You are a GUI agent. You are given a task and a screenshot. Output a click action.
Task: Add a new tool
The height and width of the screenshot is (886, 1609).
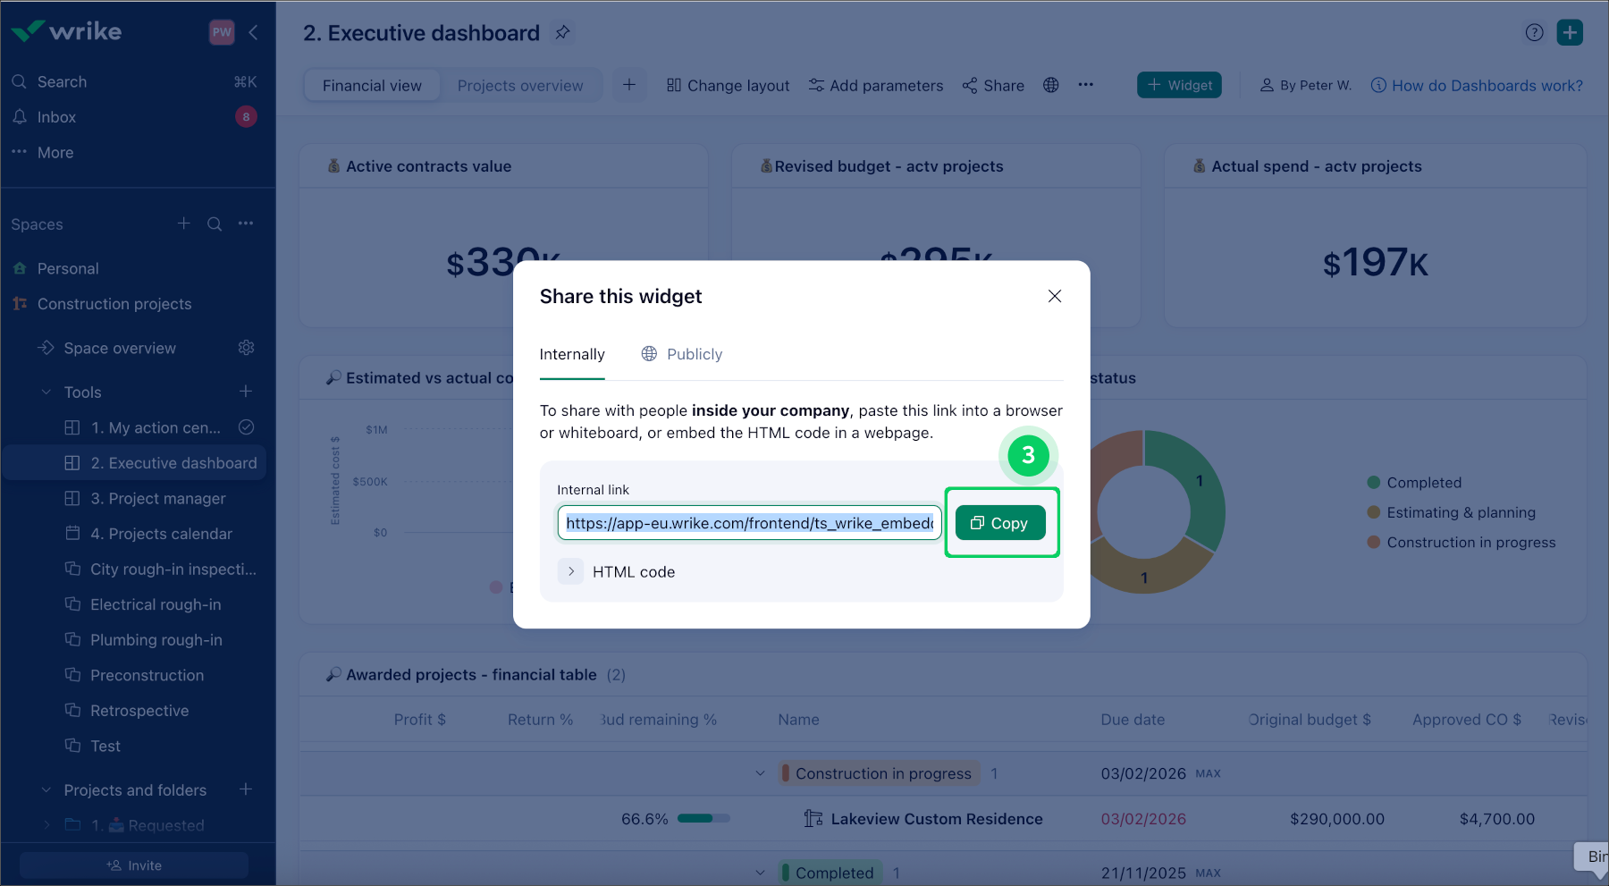click(246, 392)
